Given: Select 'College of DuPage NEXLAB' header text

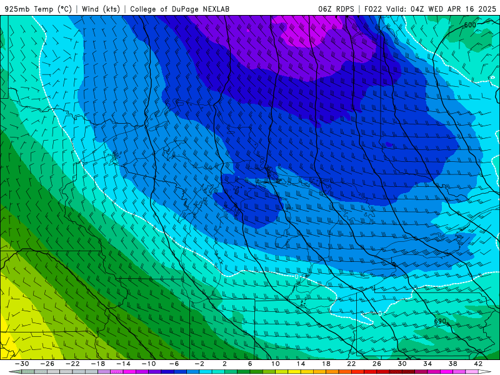Looking at the screenshot, I should coord(179,9).
